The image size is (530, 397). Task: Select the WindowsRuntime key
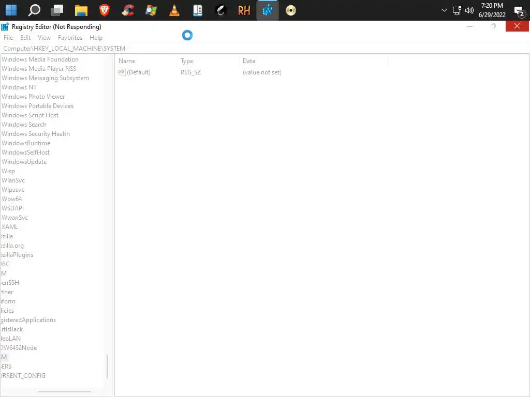pos(26,143)
